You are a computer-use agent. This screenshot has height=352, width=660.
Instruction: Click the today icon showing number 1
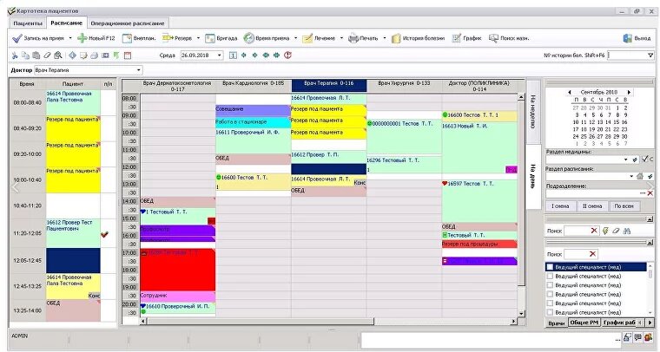233,55
